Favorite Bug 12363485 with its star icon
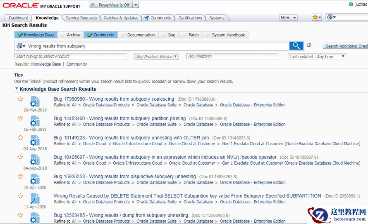Image resolution: width=368 pixels, height=224 pixels. click(x=20, y=215)
